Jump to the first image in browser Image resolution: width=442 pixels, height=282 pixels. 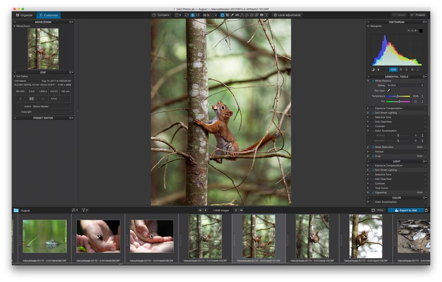pos(200,210)
